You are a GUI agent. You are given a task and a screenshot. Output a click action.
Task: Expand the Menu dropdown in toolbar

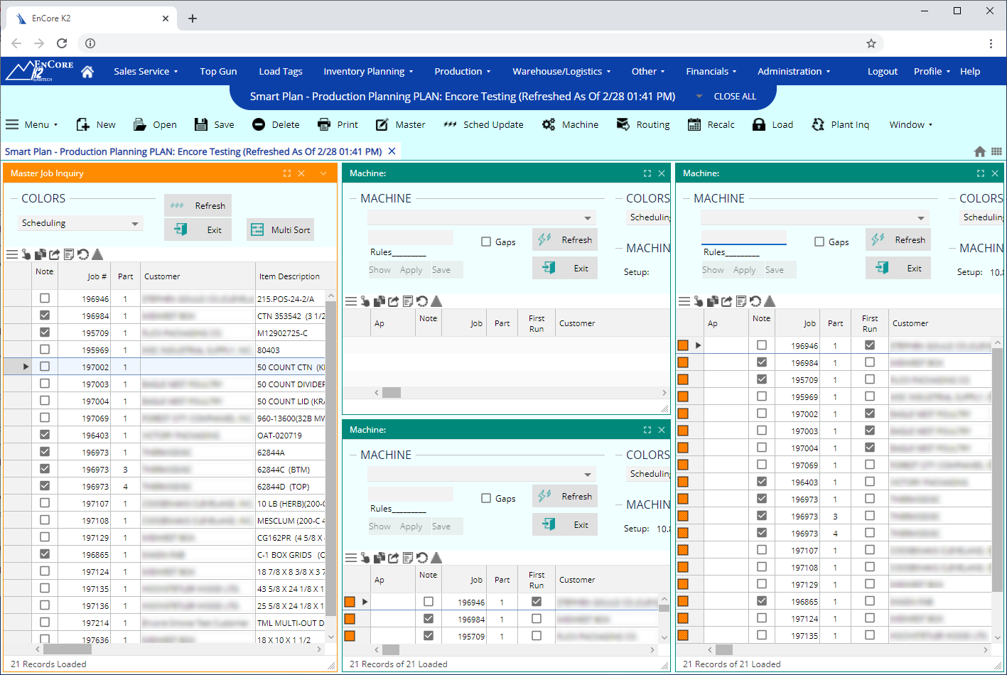(32, 124)
